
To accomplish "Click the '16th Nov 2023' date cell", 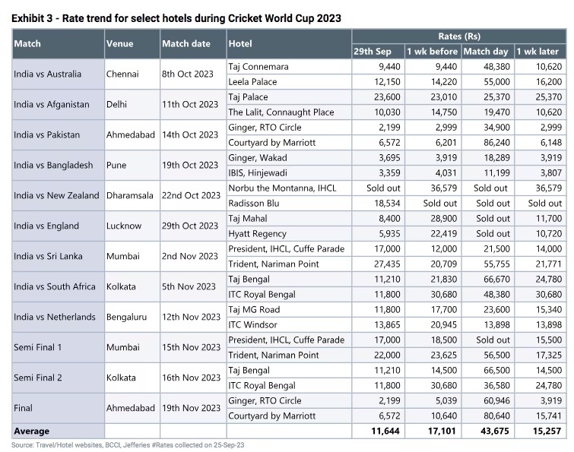I will (193, 378).
